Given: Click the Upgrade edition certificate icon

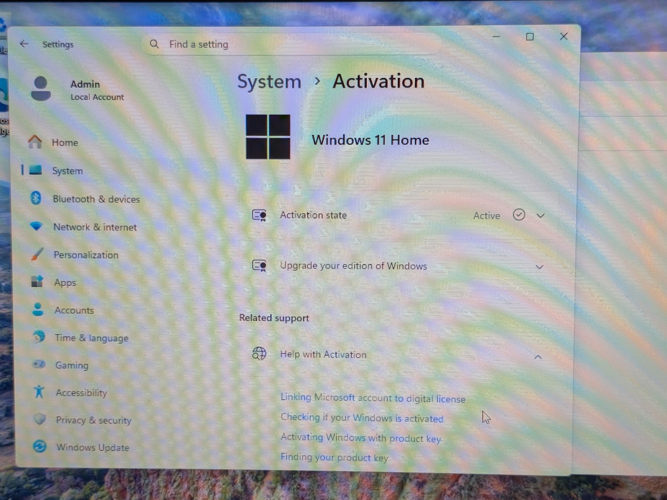Looking at the screenshot, I should coord(259,265).
